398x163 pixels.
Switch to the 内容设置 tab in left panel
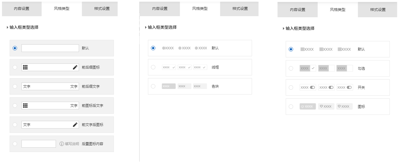coord(22,9)
